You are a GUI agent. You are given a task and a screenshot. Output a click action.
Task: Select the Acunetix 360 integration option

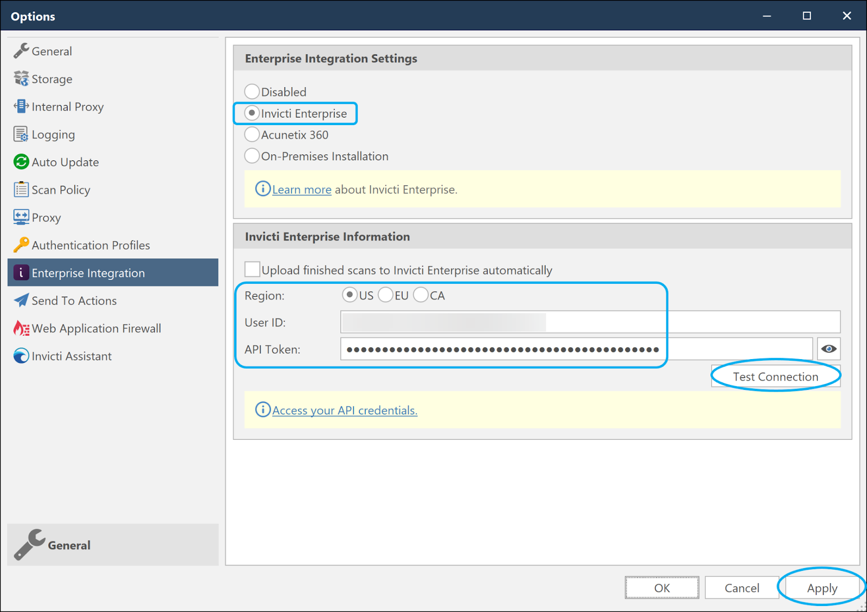click(x=251, y=134)
